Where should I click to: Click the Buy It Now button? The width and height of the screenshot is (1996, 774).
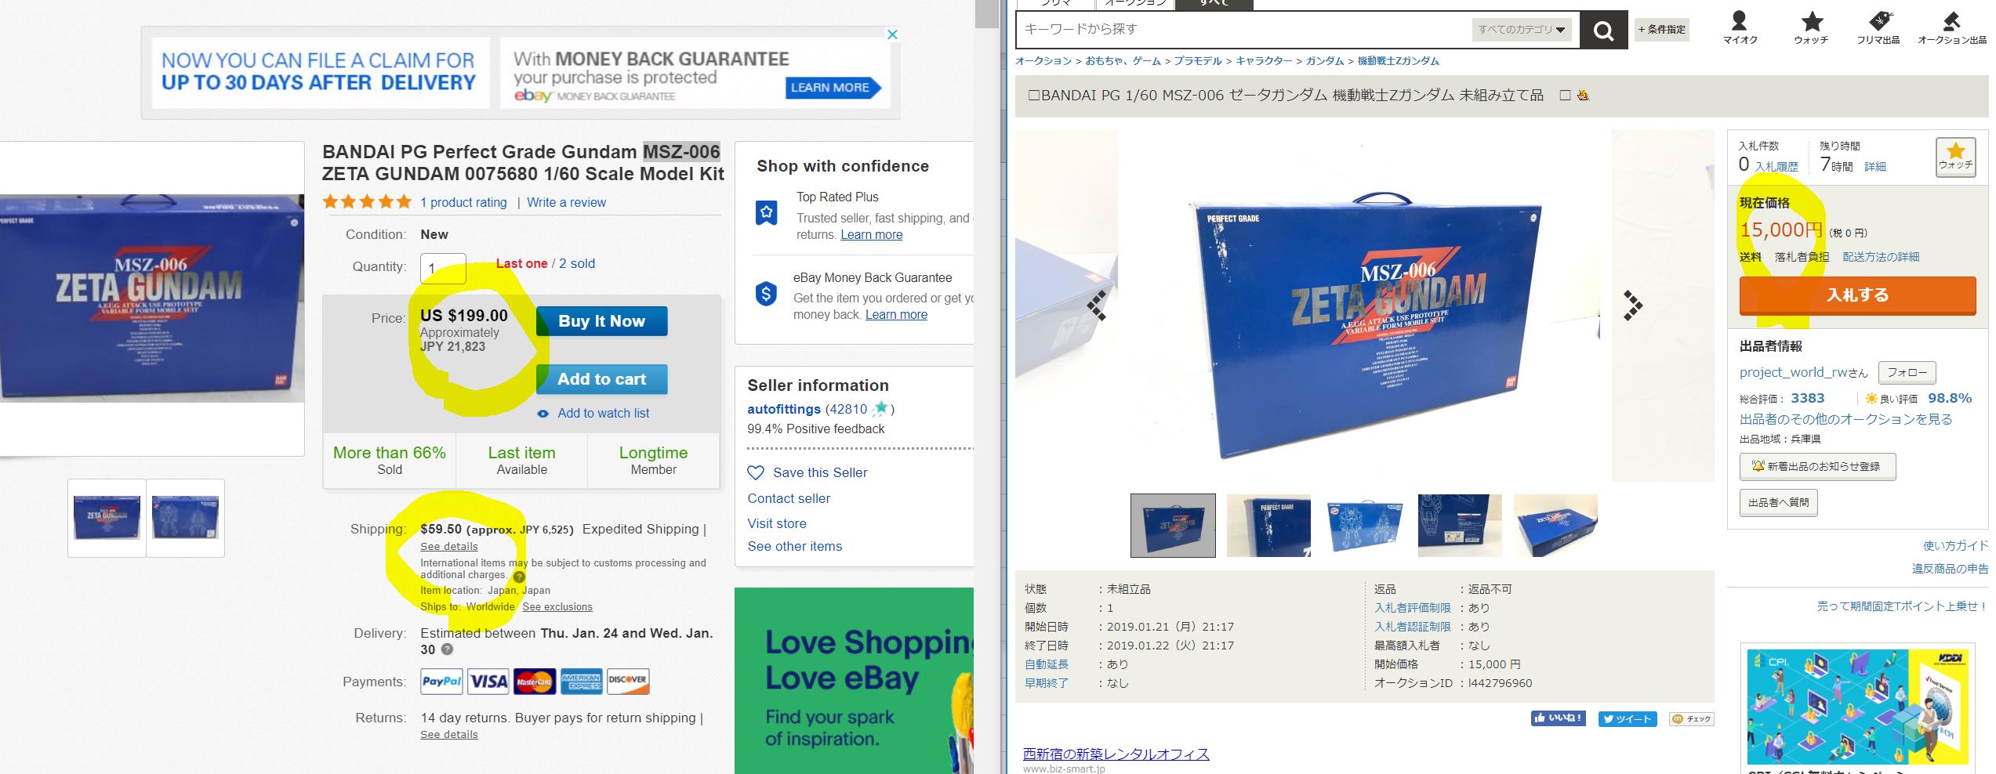click(602, 321)
